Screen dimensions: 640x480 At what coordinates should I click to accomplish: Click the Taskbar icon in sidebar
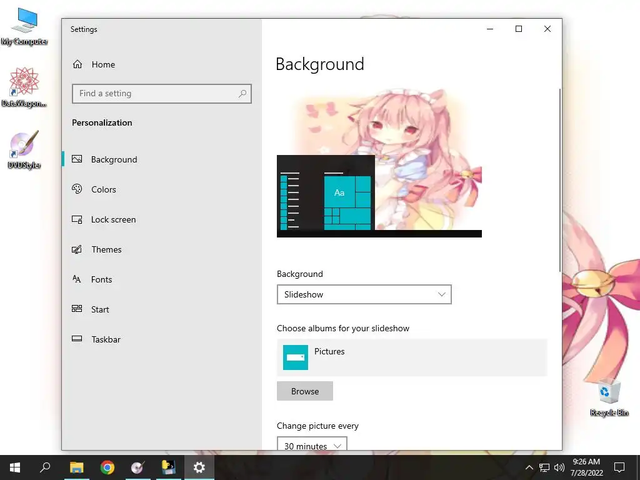pos(77,338)
